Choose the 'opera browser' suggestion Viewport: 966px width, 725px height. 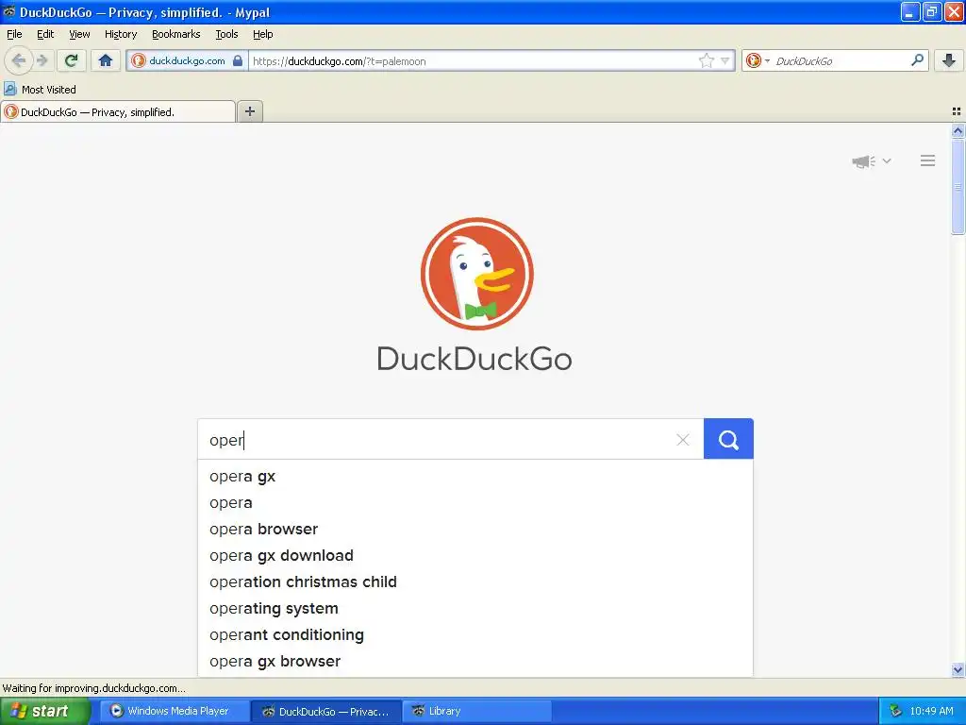[x=475, y=530]
